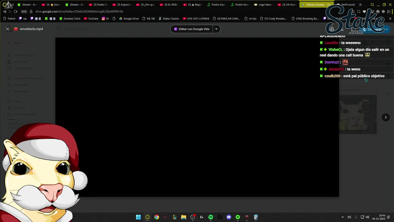Show hidden system tray icons
This screenshot has width=394, height=222.
coord(343,217)
